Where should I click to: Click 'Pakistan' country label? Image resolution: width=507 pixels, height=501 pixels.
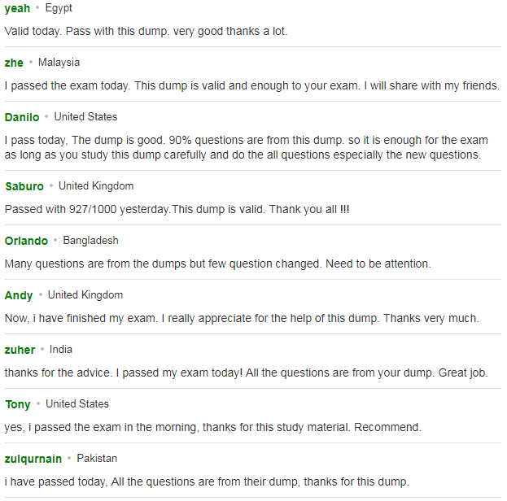click(x=97, y=459)
